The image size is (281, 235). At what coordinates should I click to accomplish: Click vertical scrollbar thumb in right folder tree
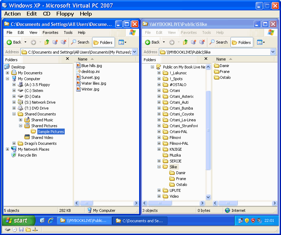point(208,130)
